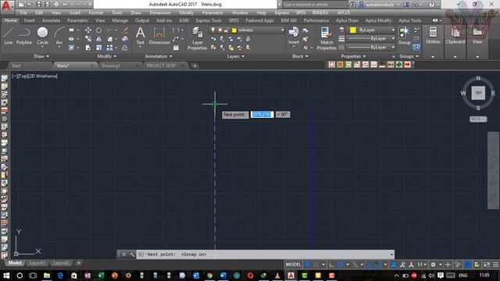Click the red arrow icon in the floating toolbar
The width and height of the screenshot is (500, 281).
(x=408, y=64)
